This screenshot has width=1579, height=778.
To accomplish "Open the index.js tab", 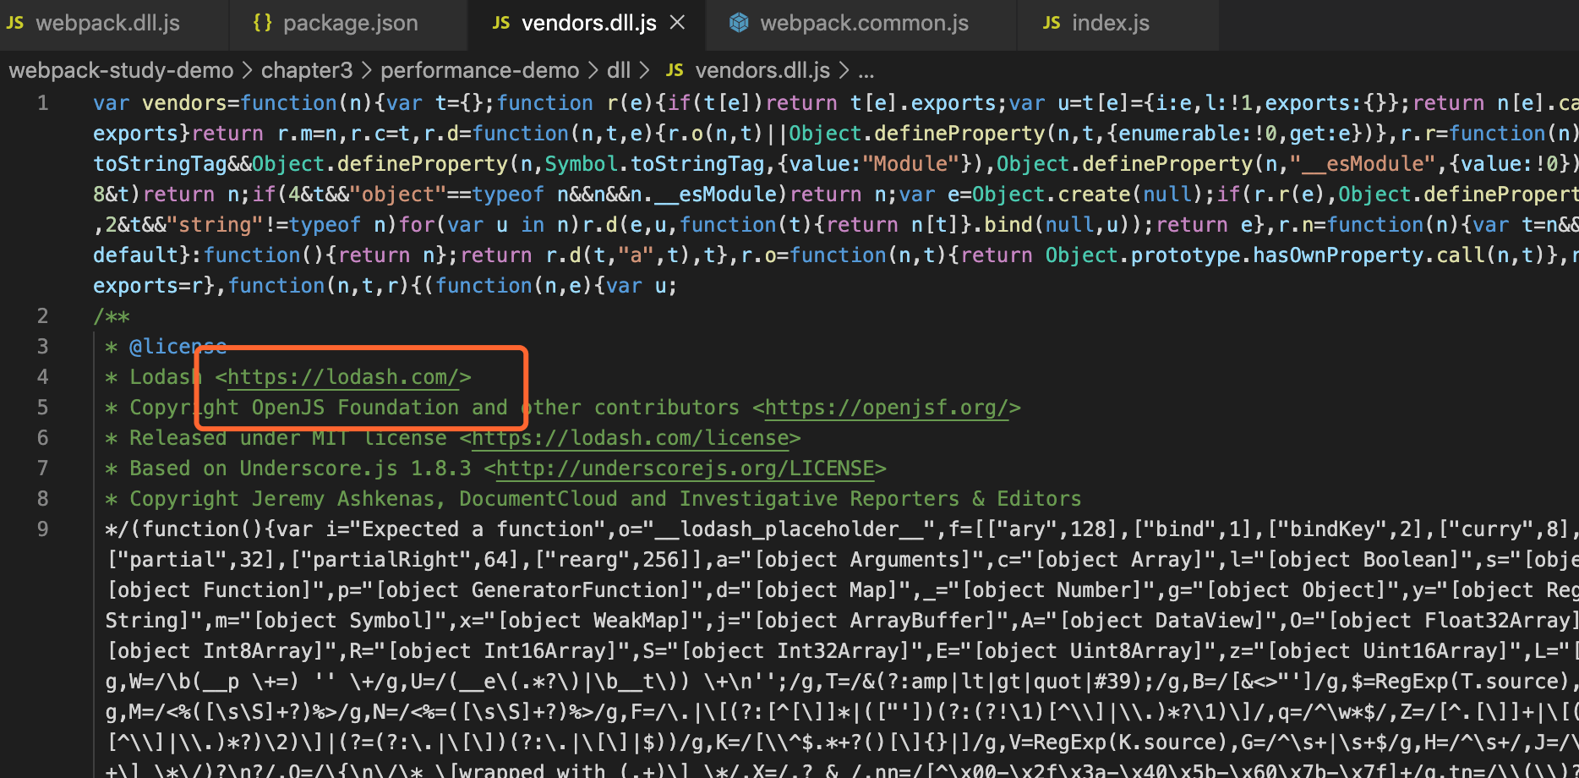I will pos(1110,23).
